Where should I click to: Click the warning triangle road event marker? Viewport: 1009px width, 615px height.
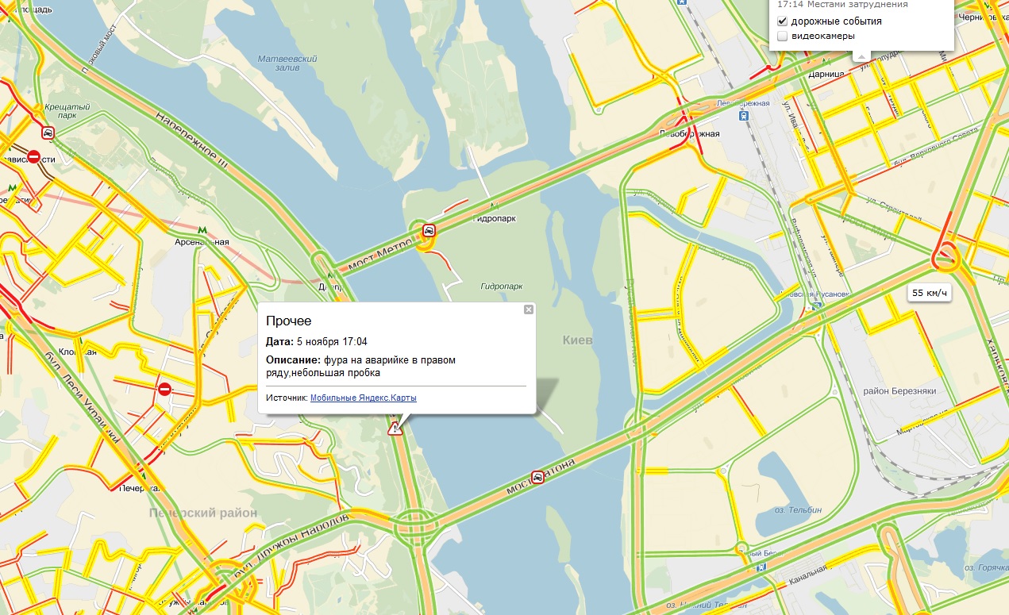[x=395, y=429]
